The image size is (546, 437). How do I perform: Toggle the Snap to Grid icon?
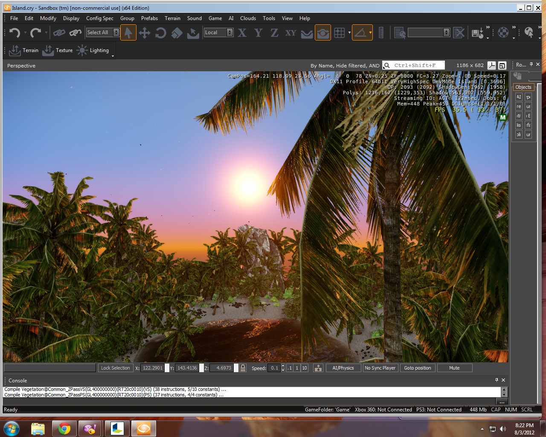coord(340,32)
